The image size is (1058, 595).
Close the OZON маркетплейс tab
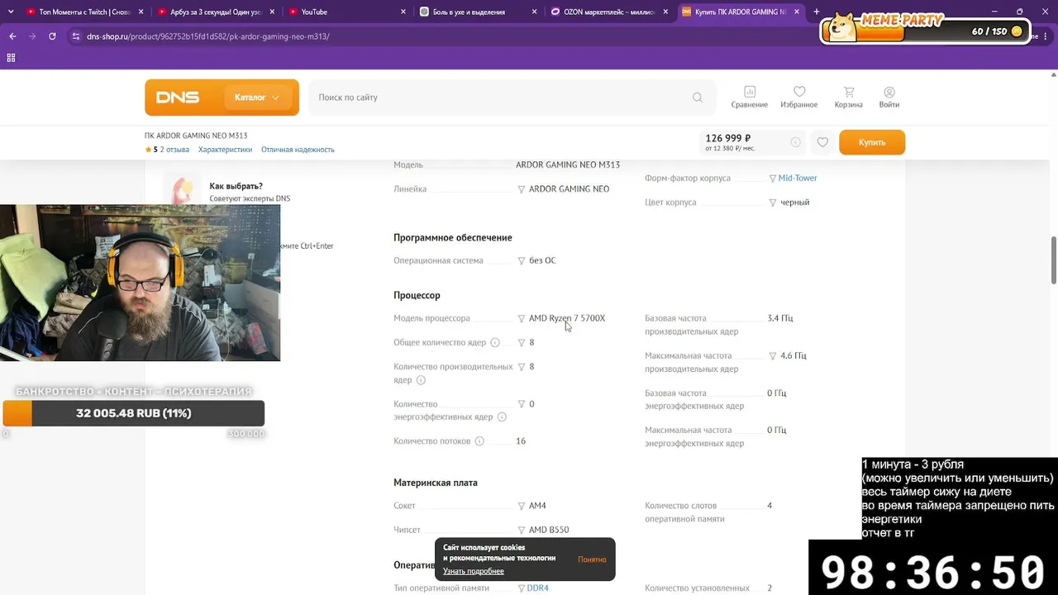pos(666,12)
